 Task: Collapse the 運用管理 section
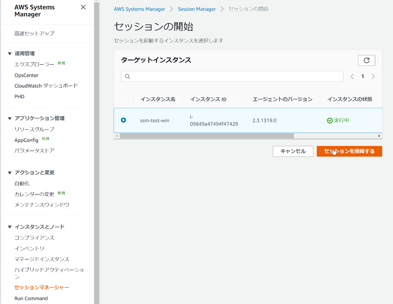(x=10, y=54)
